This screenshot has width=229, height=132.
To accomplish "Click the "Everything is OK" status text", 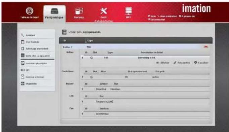I will click(146, 58).
